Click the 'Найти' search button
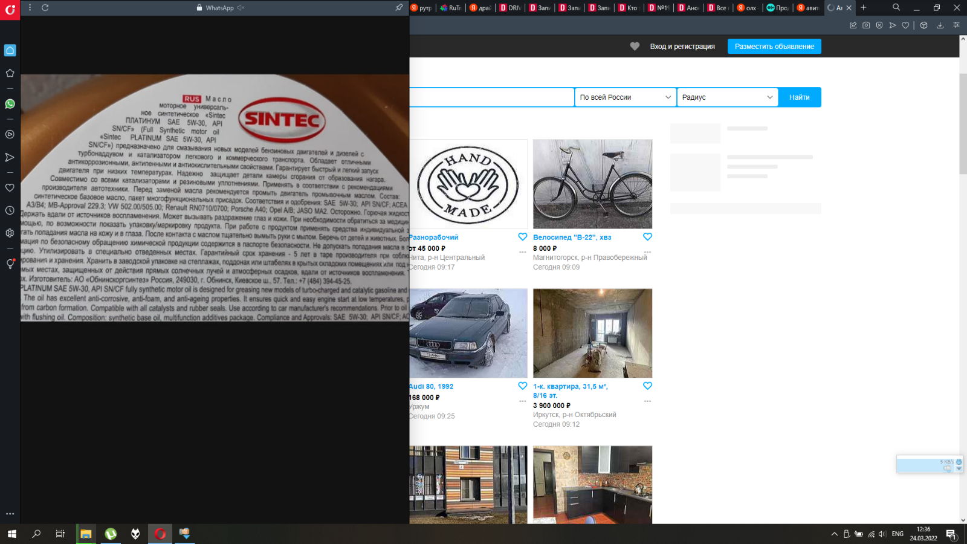Viewport: 967px width, 544px height. point(800,97)
